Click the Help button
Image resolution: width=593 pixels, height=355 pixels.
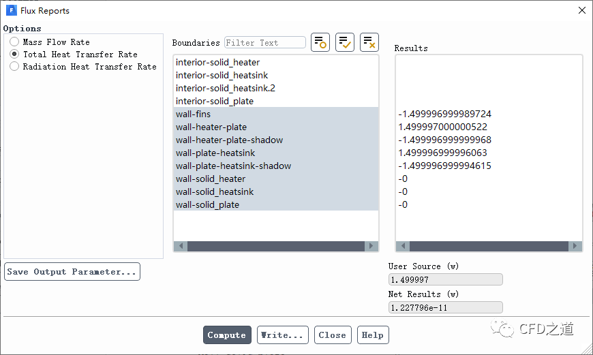(372, 335)
